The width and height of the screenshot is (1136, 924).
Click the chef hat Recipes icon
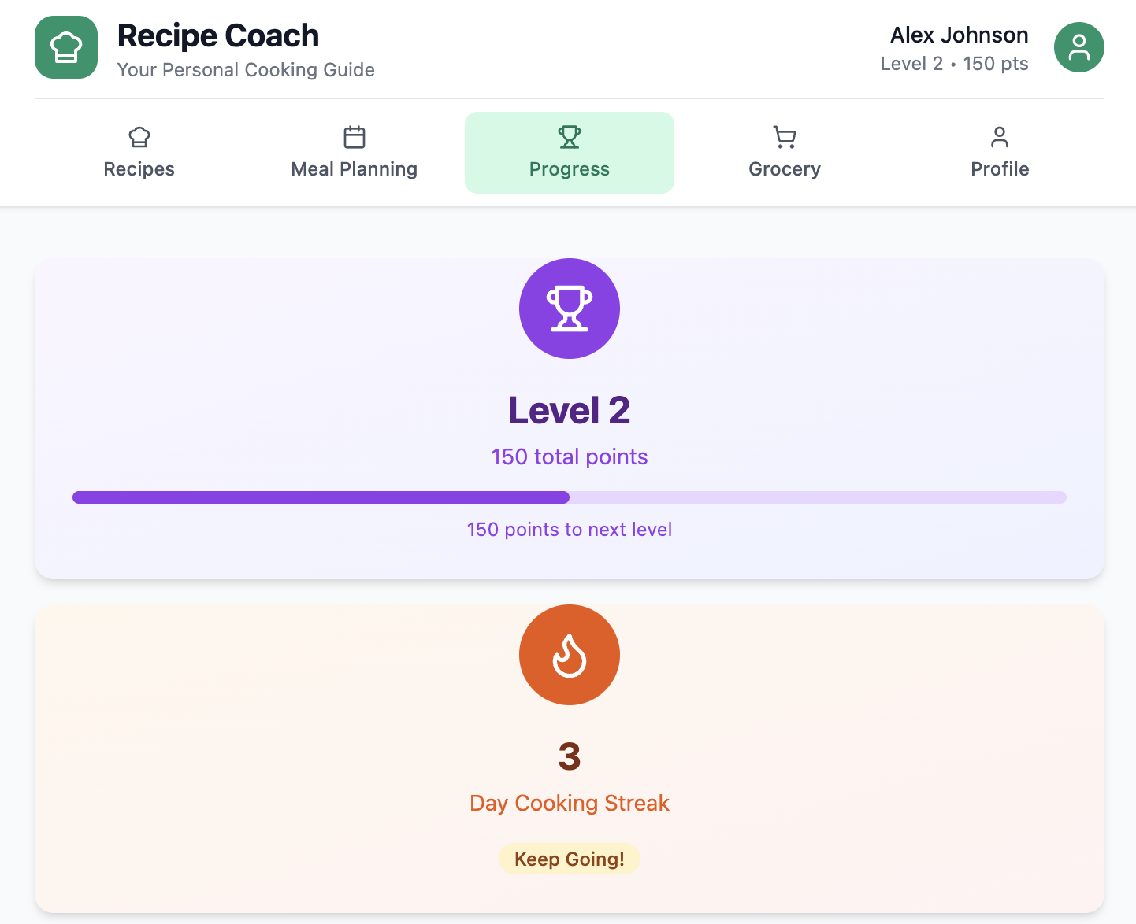[139, 137]
